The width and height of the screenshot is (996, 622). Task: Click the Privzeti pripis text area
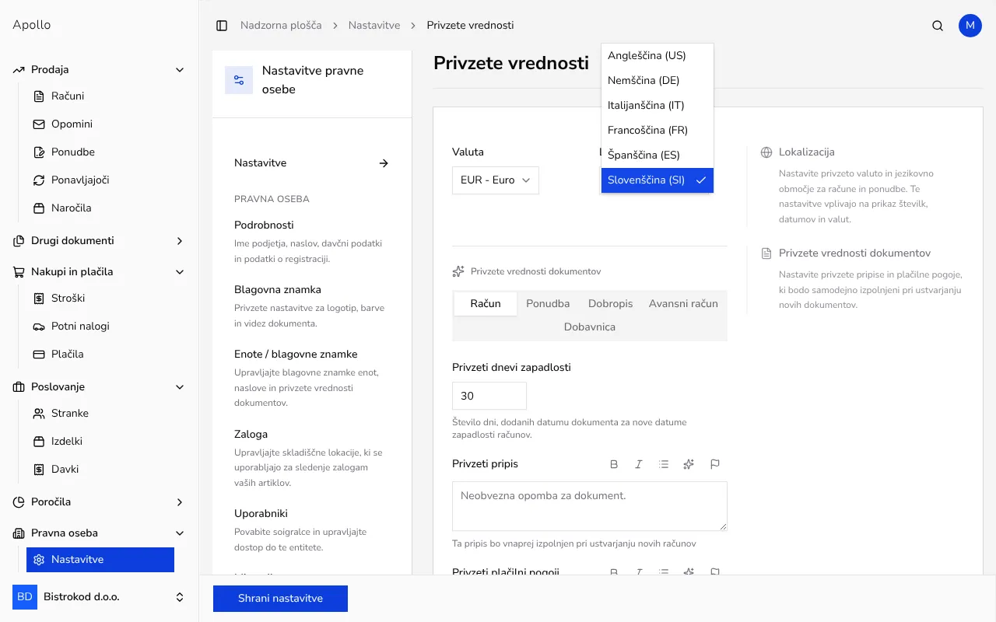(x=590, y=506)
